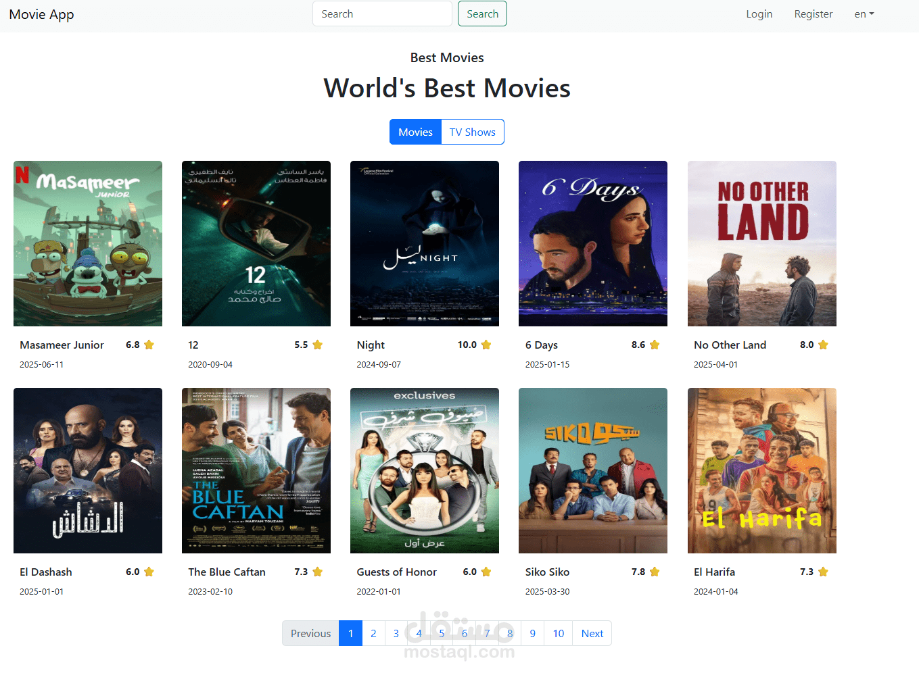Click the star icon for the Night movie
The height and width of the screenshot is (675, 919).
coord(486,345)
